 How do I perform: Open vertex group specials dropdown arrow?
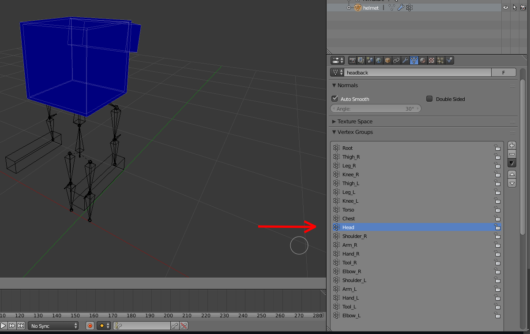(512, 163)
